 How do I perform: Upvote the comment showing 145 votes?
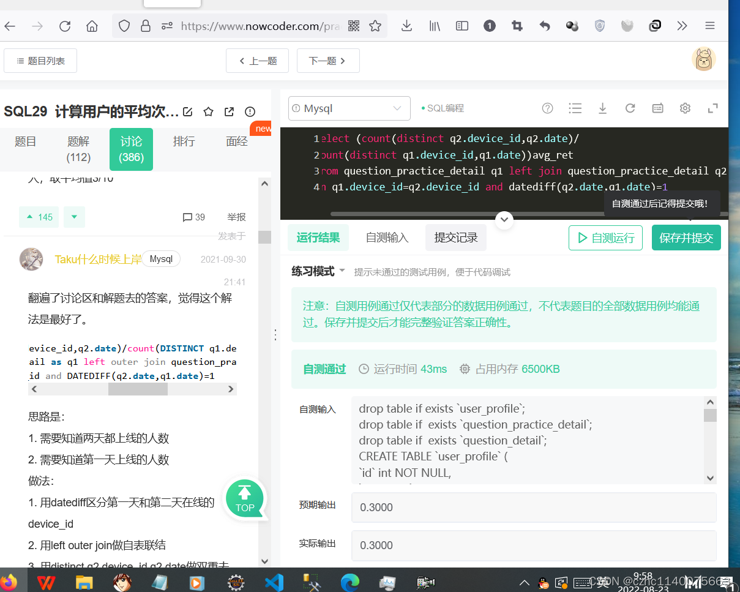pyautogui.click(x=39, y=217)
